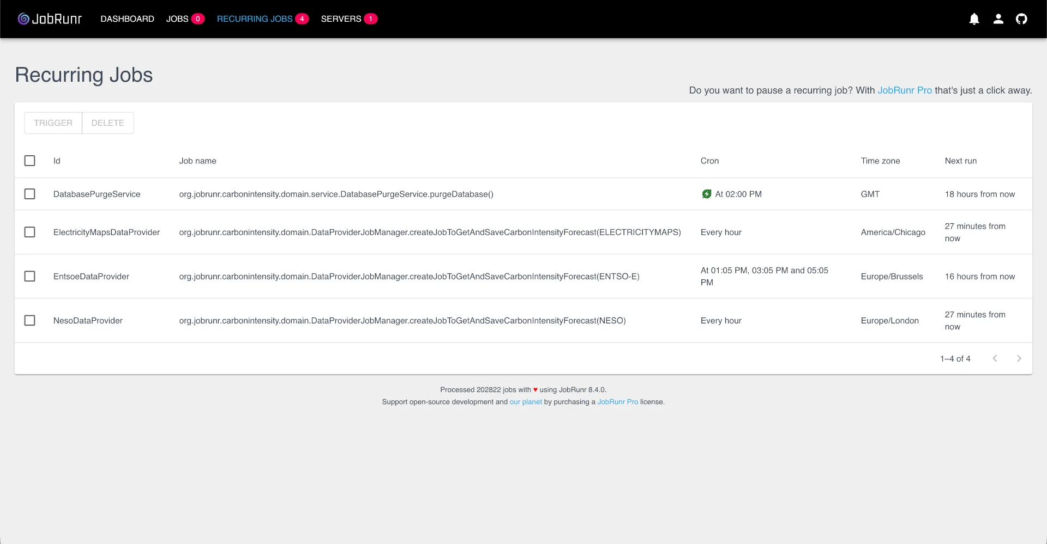This screenshot has width=1047, height=544.
Task: Click the Cron column header
Action: pyautogui.click(x=709, y=161)
